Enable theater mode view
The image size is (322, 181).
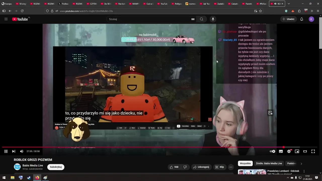(x=305, y=151)
